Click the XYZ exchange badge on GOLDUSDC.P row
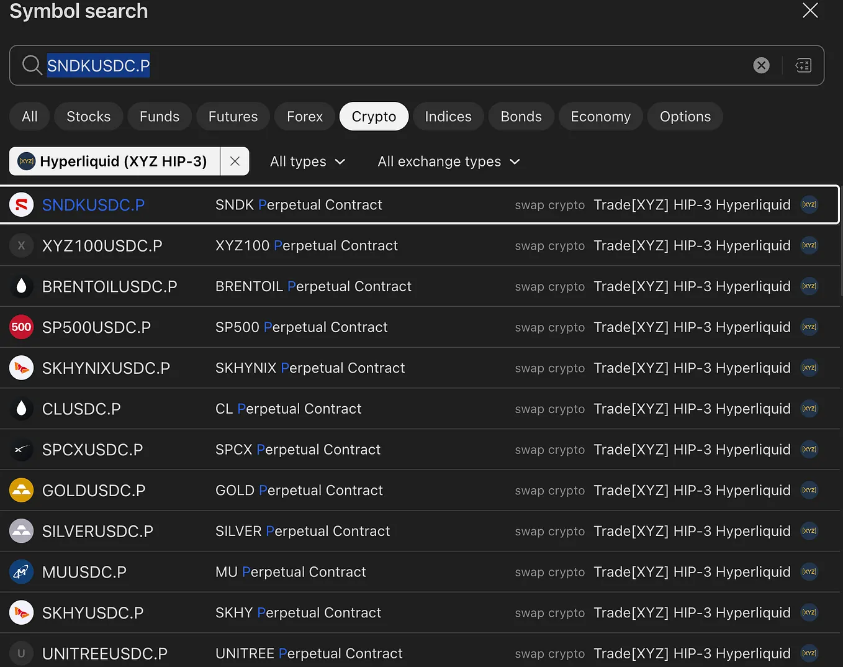This screenshot has width=843, height=667. click(x=809, y=491)
